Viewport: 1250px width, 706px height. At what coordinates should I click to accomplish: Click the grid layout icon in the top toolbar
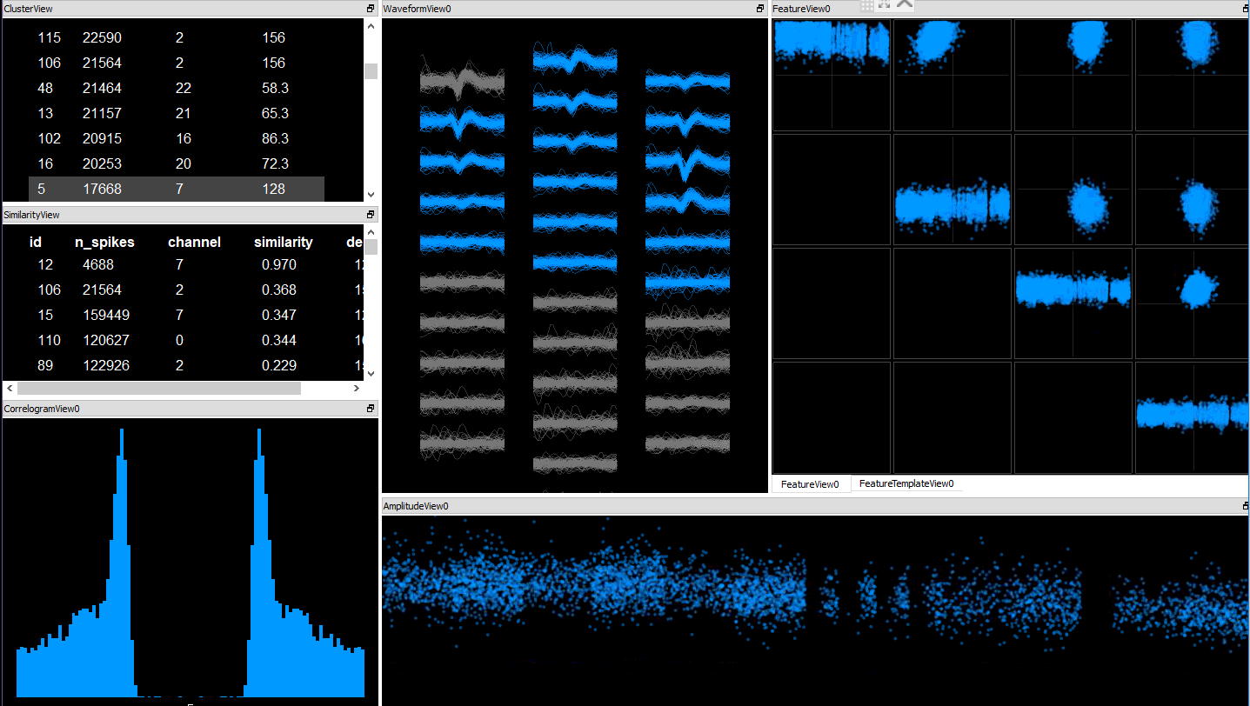(867, 6)
